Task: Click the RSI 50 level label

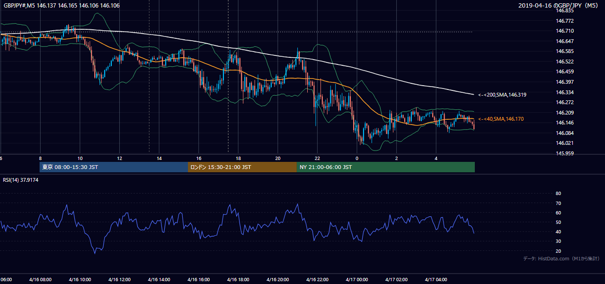Action: [558, 222]
